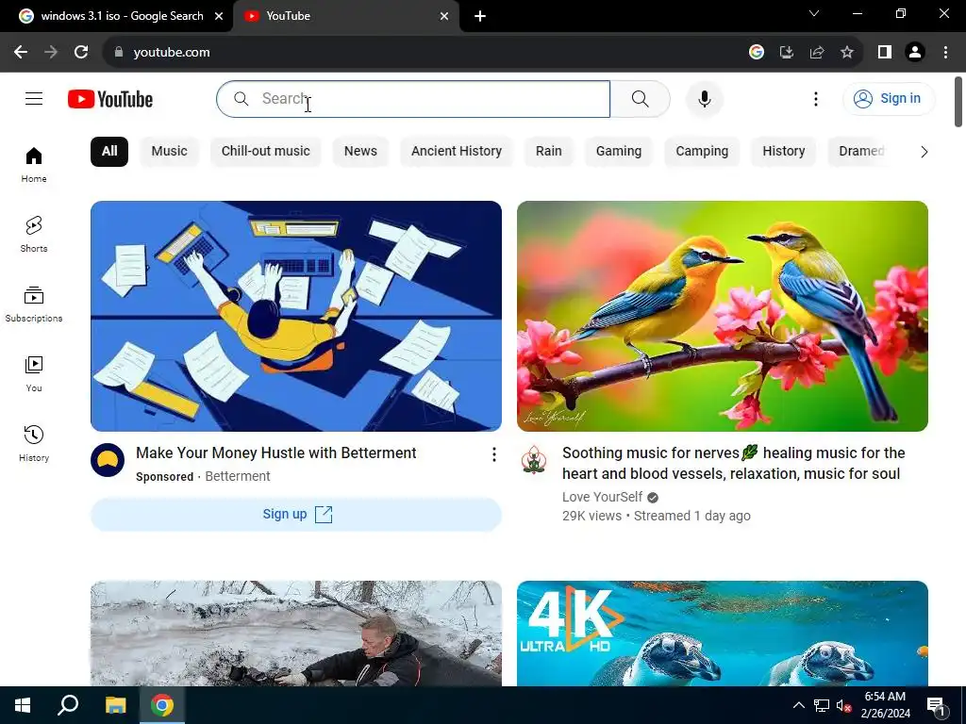Click the youtube.com address bar
The height and width of the screenshot is (724, 966).
(x=425, y=53)
